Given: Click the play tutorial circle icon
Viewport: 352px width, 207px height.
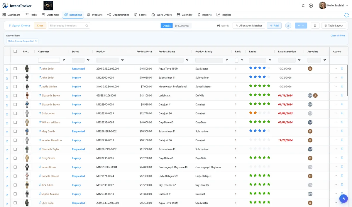Looking at the screenshot, I should pyautogui.click(x=311, y=6).
